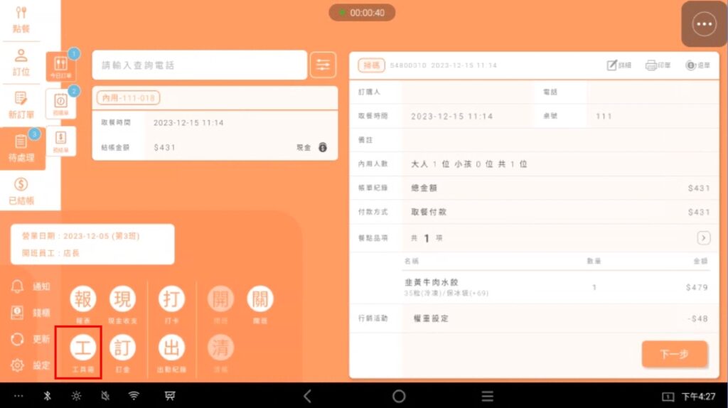Viewport: 728px width, 408px height.
Task: Open the 報表 reports icon
Action: click(83, 301)
